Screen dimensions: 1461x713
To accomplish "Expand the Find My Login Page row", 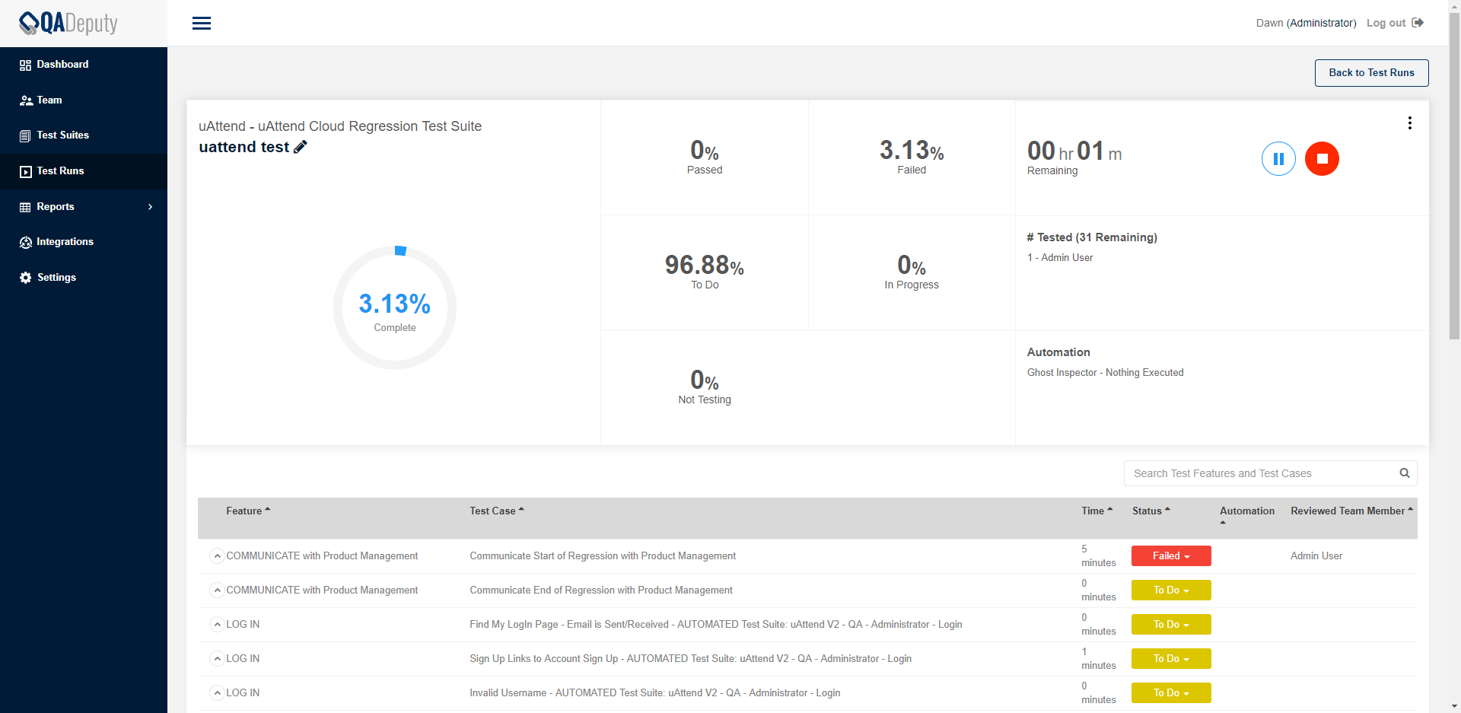I will [217, 625].
